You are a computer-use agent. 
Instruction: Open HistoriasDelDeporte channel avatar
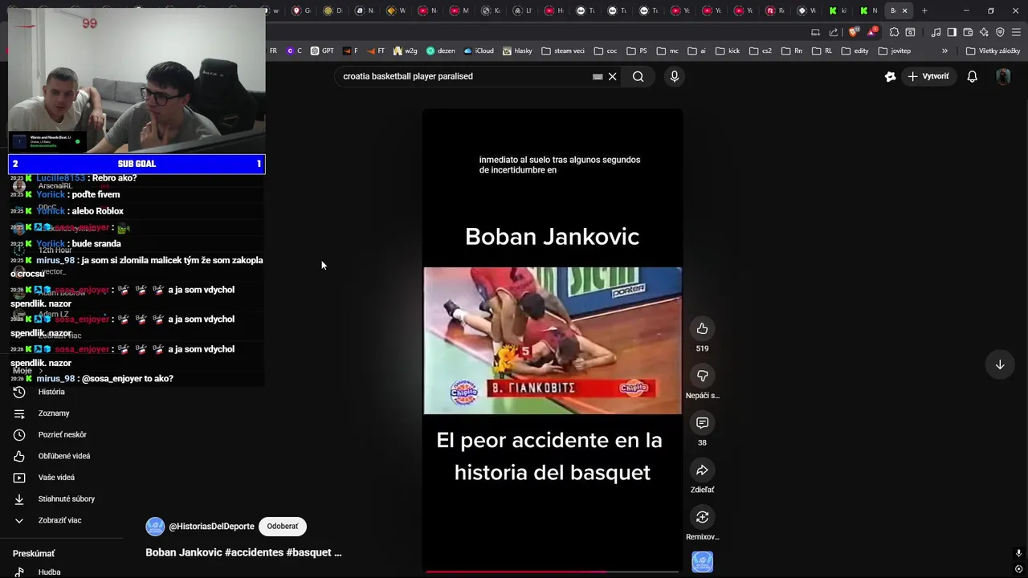point(155,527)
